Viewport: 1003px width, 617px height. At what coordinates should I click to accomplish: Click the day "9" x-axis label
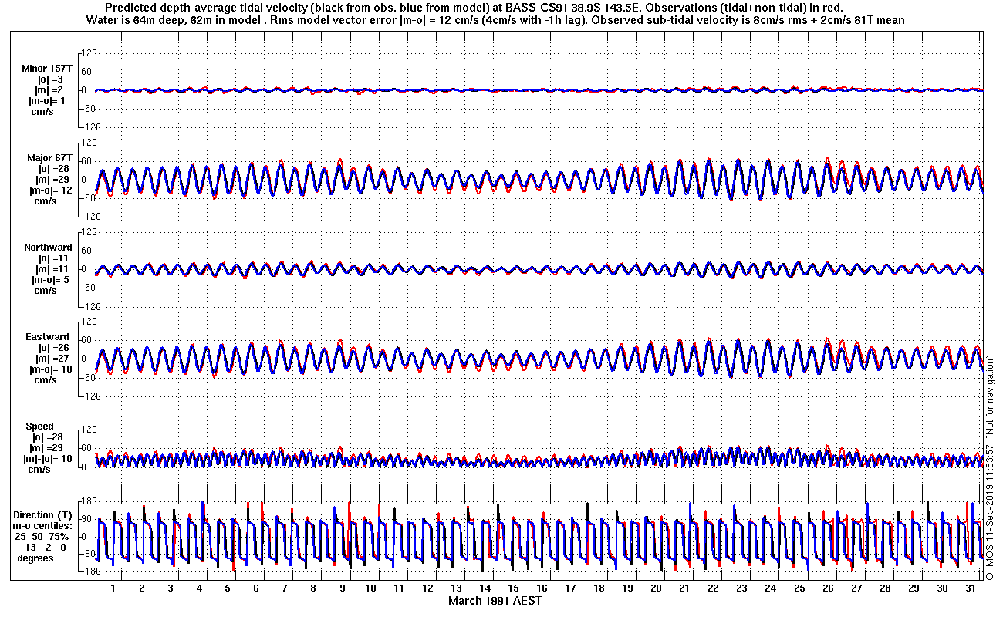342,588
